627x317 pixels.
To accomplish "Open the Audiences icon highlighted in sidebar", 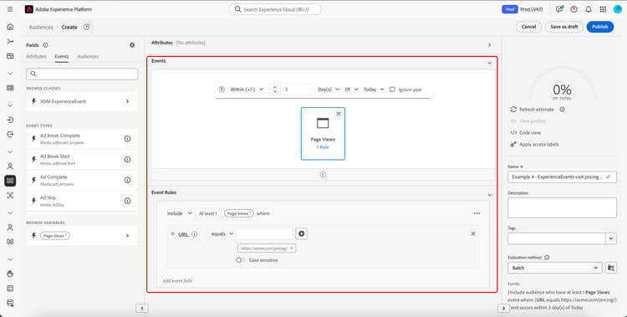I will [x=10, y=181].
